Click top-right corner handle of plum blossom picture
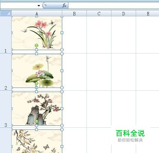This screenshot has width=159, height=153. tap(62, 92)
